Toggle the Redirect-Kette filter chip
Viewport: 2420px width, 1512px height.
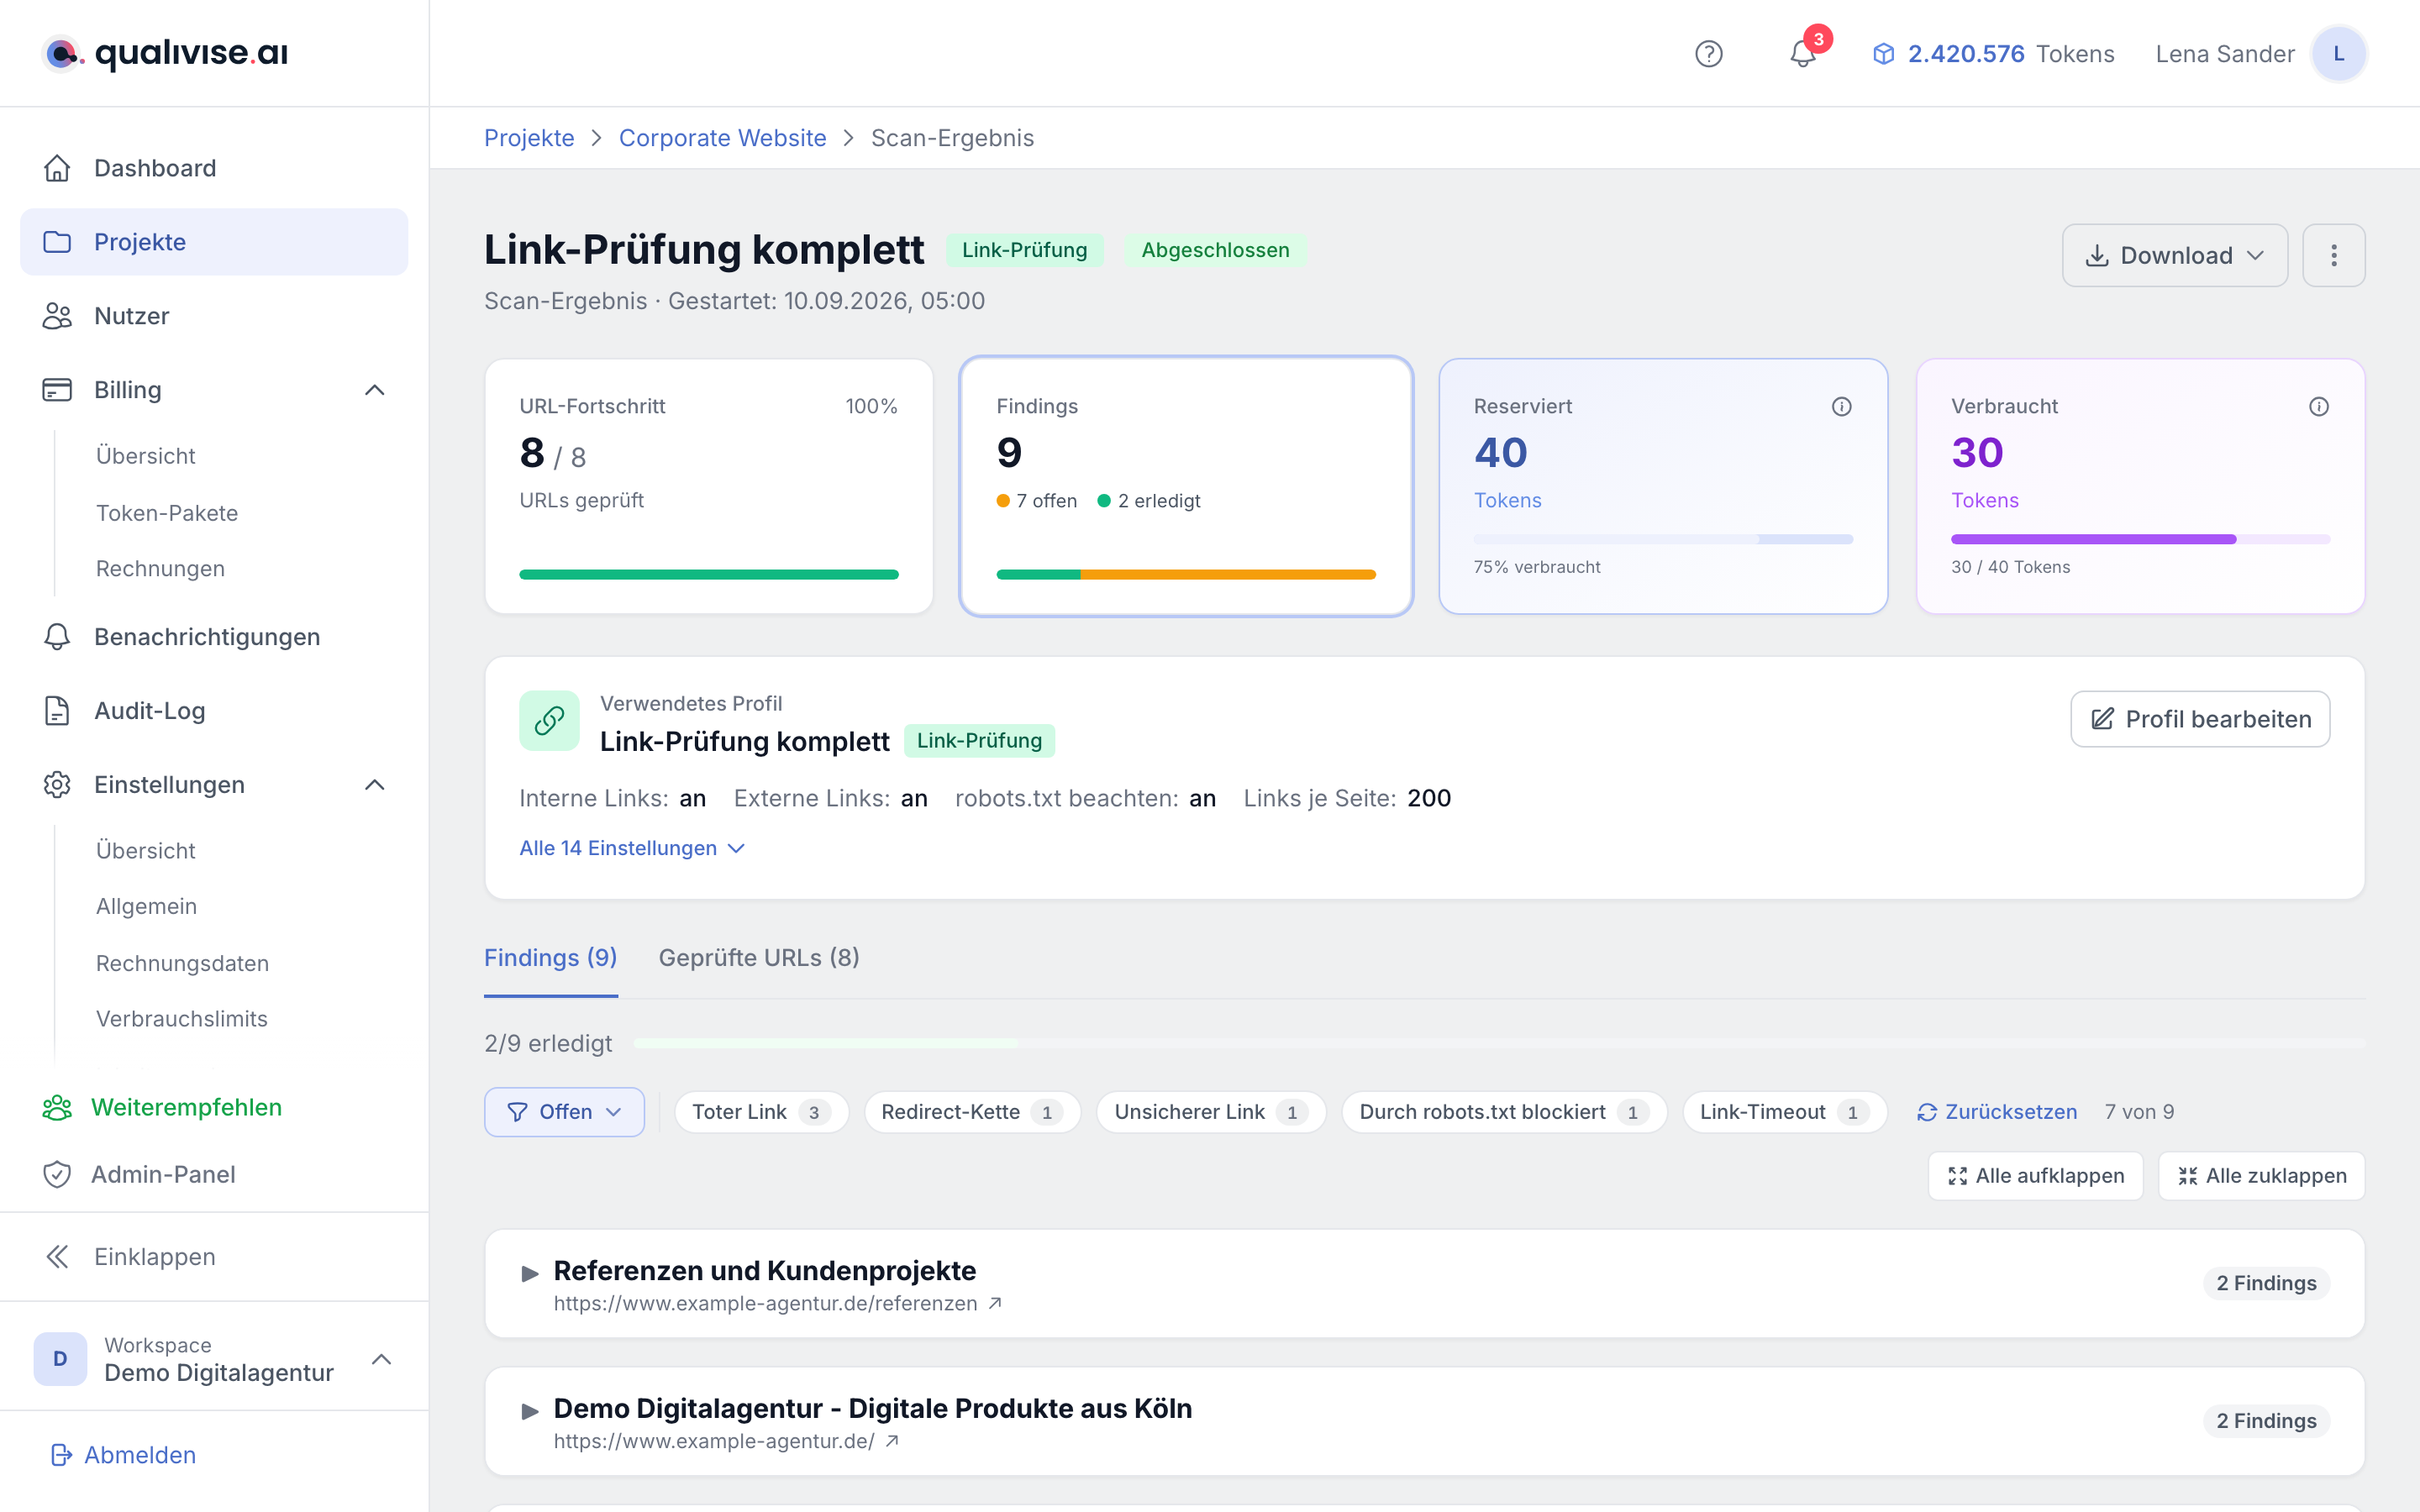[x=972, y=1112]
